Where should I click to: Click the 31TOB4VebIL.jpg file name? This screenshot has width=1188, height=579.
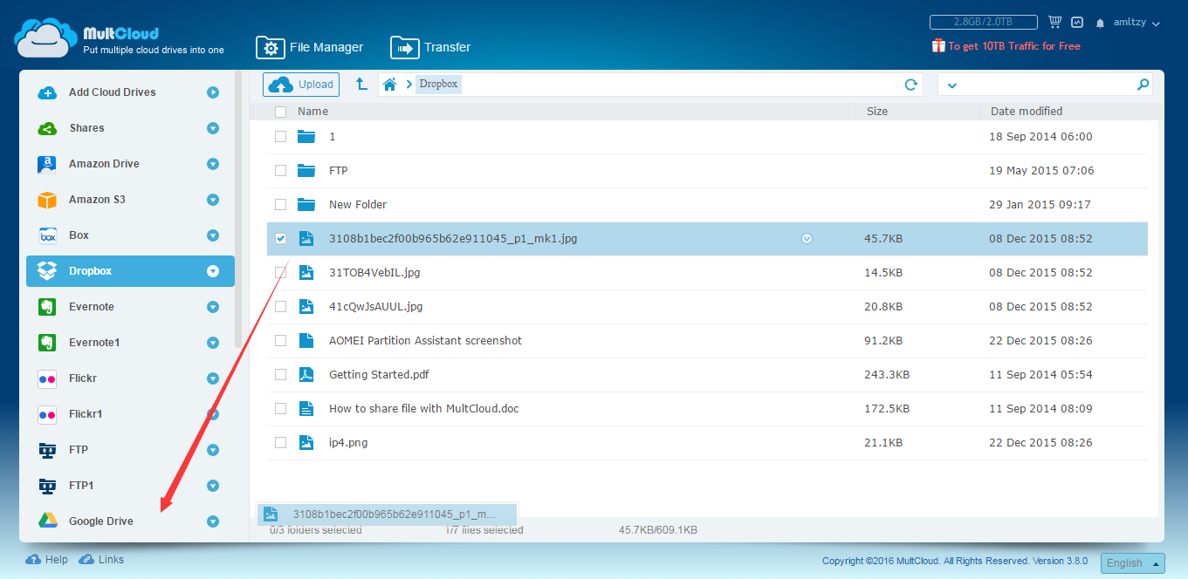pyautogui.click(x=374, y=273)
